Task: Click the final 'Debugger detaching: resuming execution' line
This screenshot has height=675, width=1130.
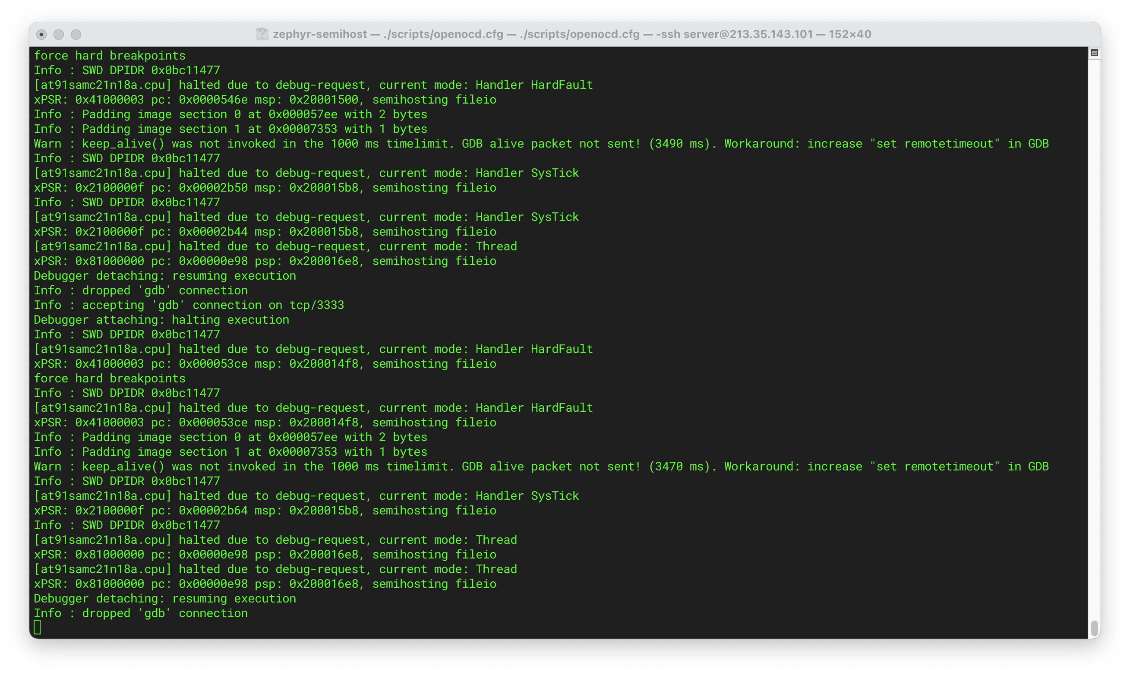Action: pyautogui.click(x=165, y=599)
